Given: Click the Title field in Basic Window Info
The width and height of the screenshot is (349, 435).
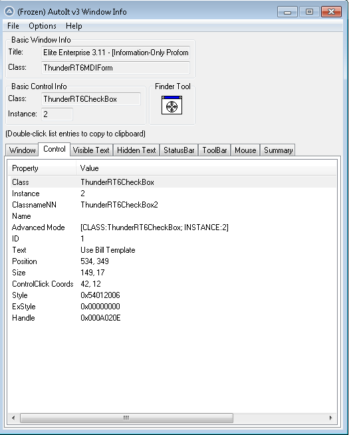Looking at the screenshot, I should 116,53.
